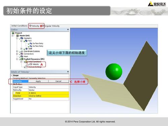Open the Scoping Method Geometry Selection dropdown

[x=49, y=78]
